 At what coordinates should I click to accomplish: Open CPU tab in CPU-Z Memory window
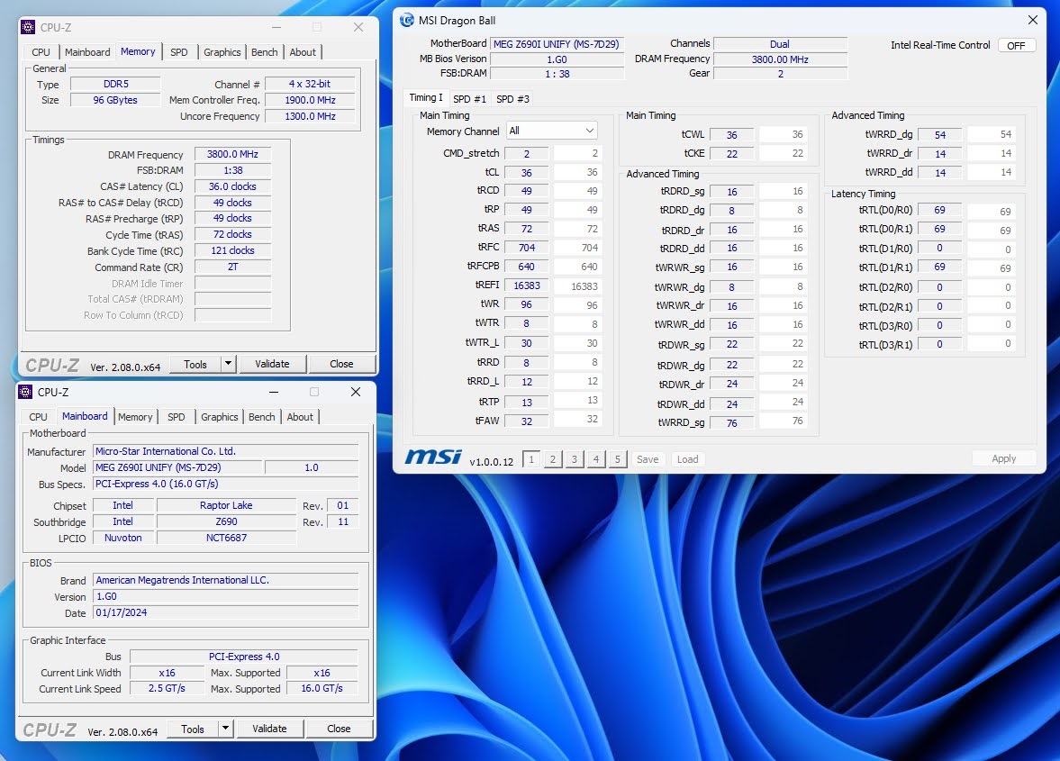point(41,52)
